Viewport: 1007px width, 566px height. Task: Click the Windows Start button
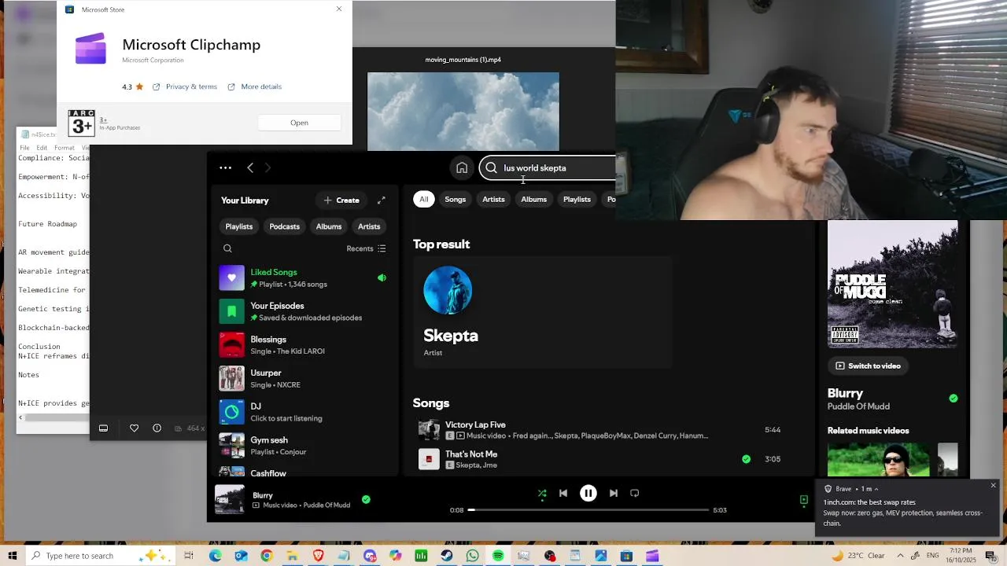click(12, 556)
